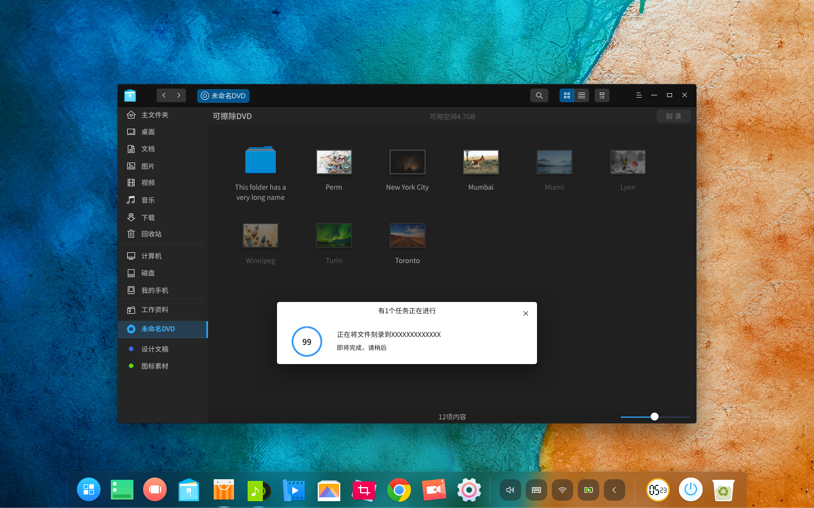
Task: Open the dock trash bin
Action: 724,490
